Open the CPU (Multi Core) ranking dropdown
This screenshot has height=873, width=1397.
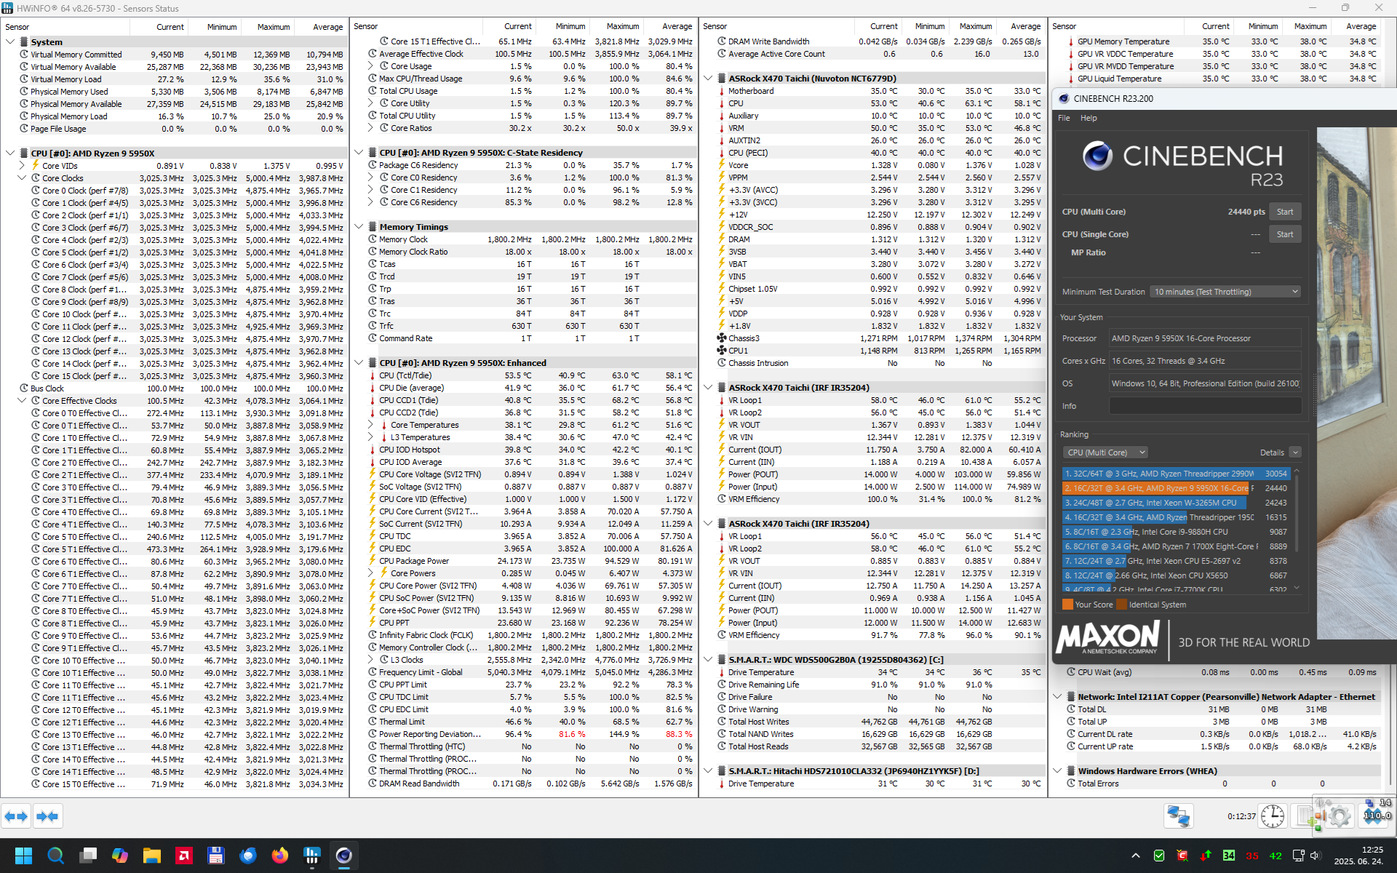click(x=1105, y=453)
